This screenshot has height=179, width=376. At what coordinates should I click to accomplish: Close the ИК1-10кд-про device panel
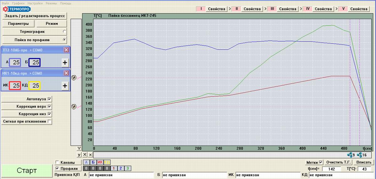pos(66,73)
